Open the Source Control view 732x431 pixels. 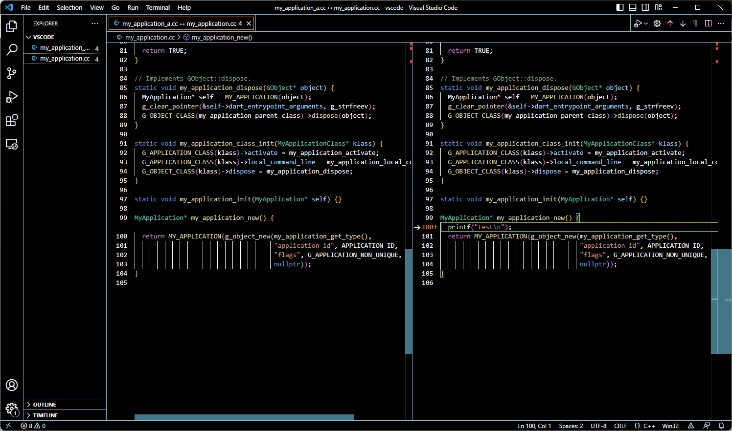(12, 73)
